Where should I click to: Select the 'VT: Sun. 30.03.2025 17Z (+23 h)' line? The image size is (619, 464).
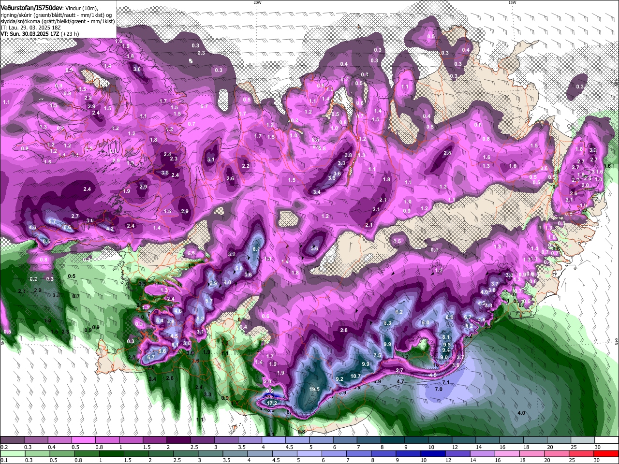[x=40, y=34]
